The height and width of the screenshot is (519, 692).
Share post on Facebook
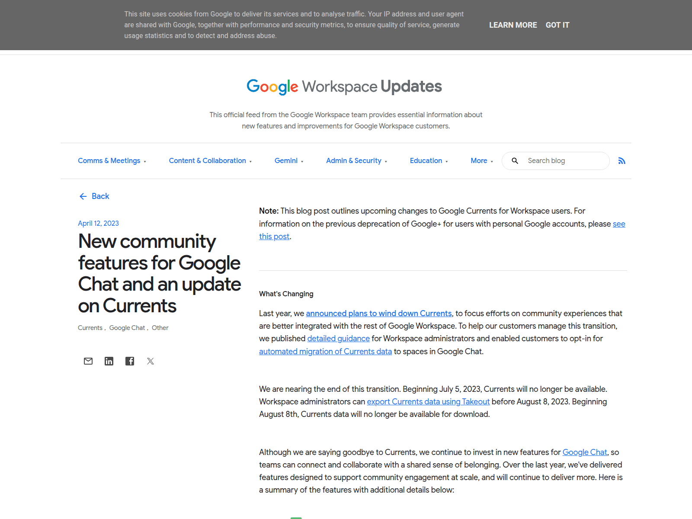point(130,361)
